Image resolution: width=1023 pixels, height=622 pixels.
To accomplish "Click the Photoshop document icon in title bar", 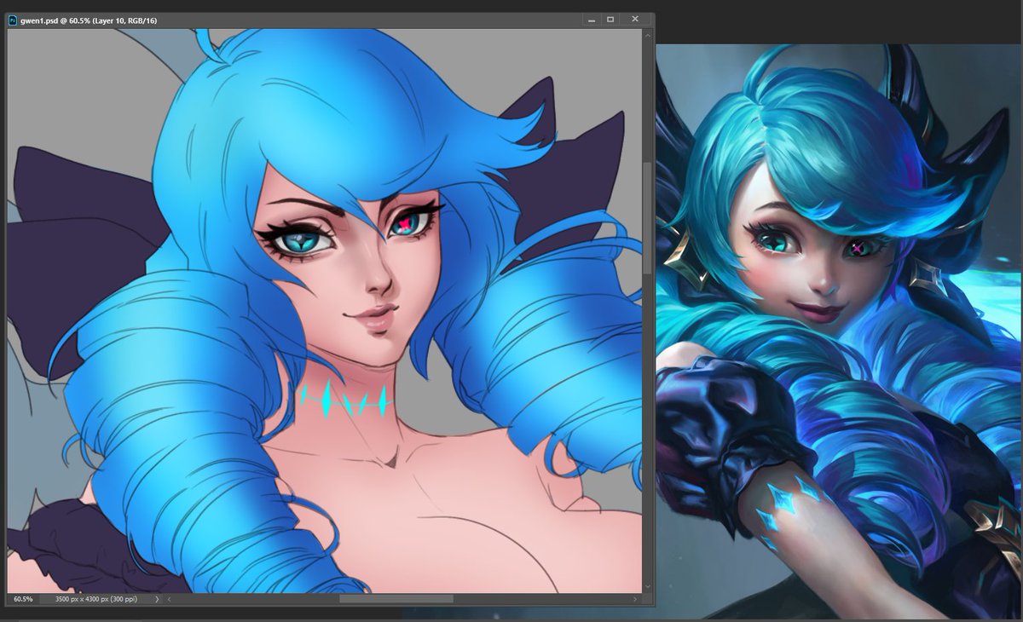I will pyautogui.click(x=12, y=20).
